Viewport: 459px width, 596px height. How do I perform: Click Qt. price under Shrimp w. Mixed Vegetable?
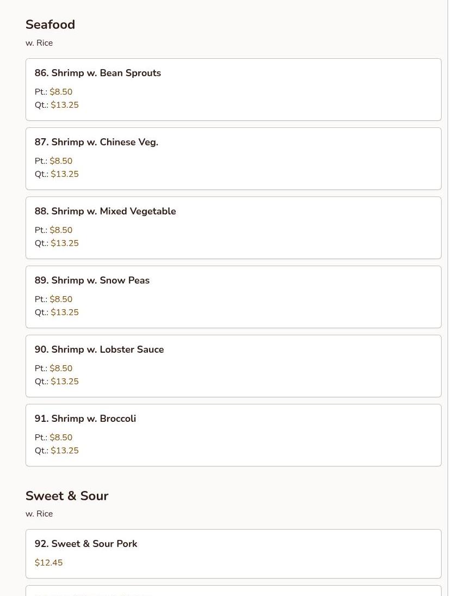(57, 243)
